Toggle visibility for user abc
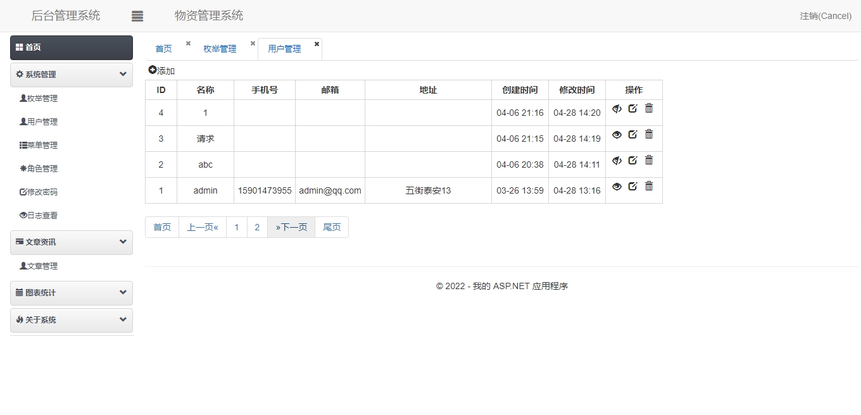 click(x=617, y=160)
